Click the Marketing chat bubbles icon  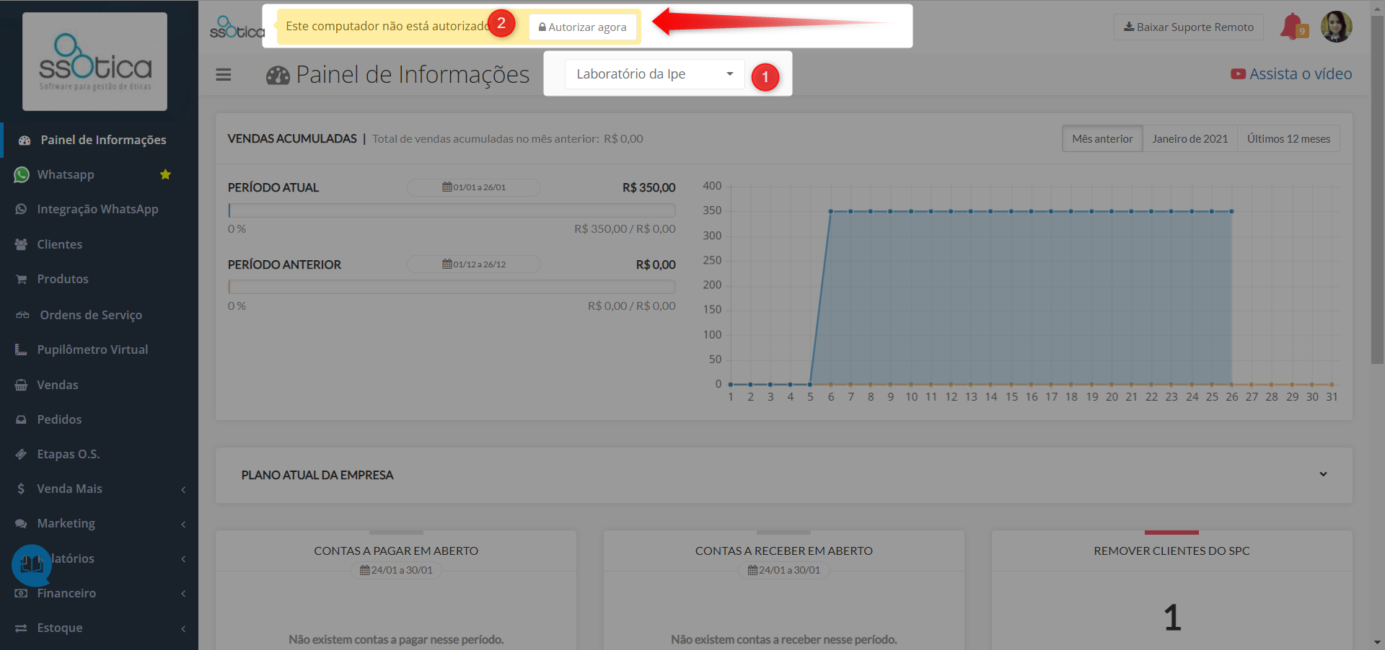[x=22, y=523]
